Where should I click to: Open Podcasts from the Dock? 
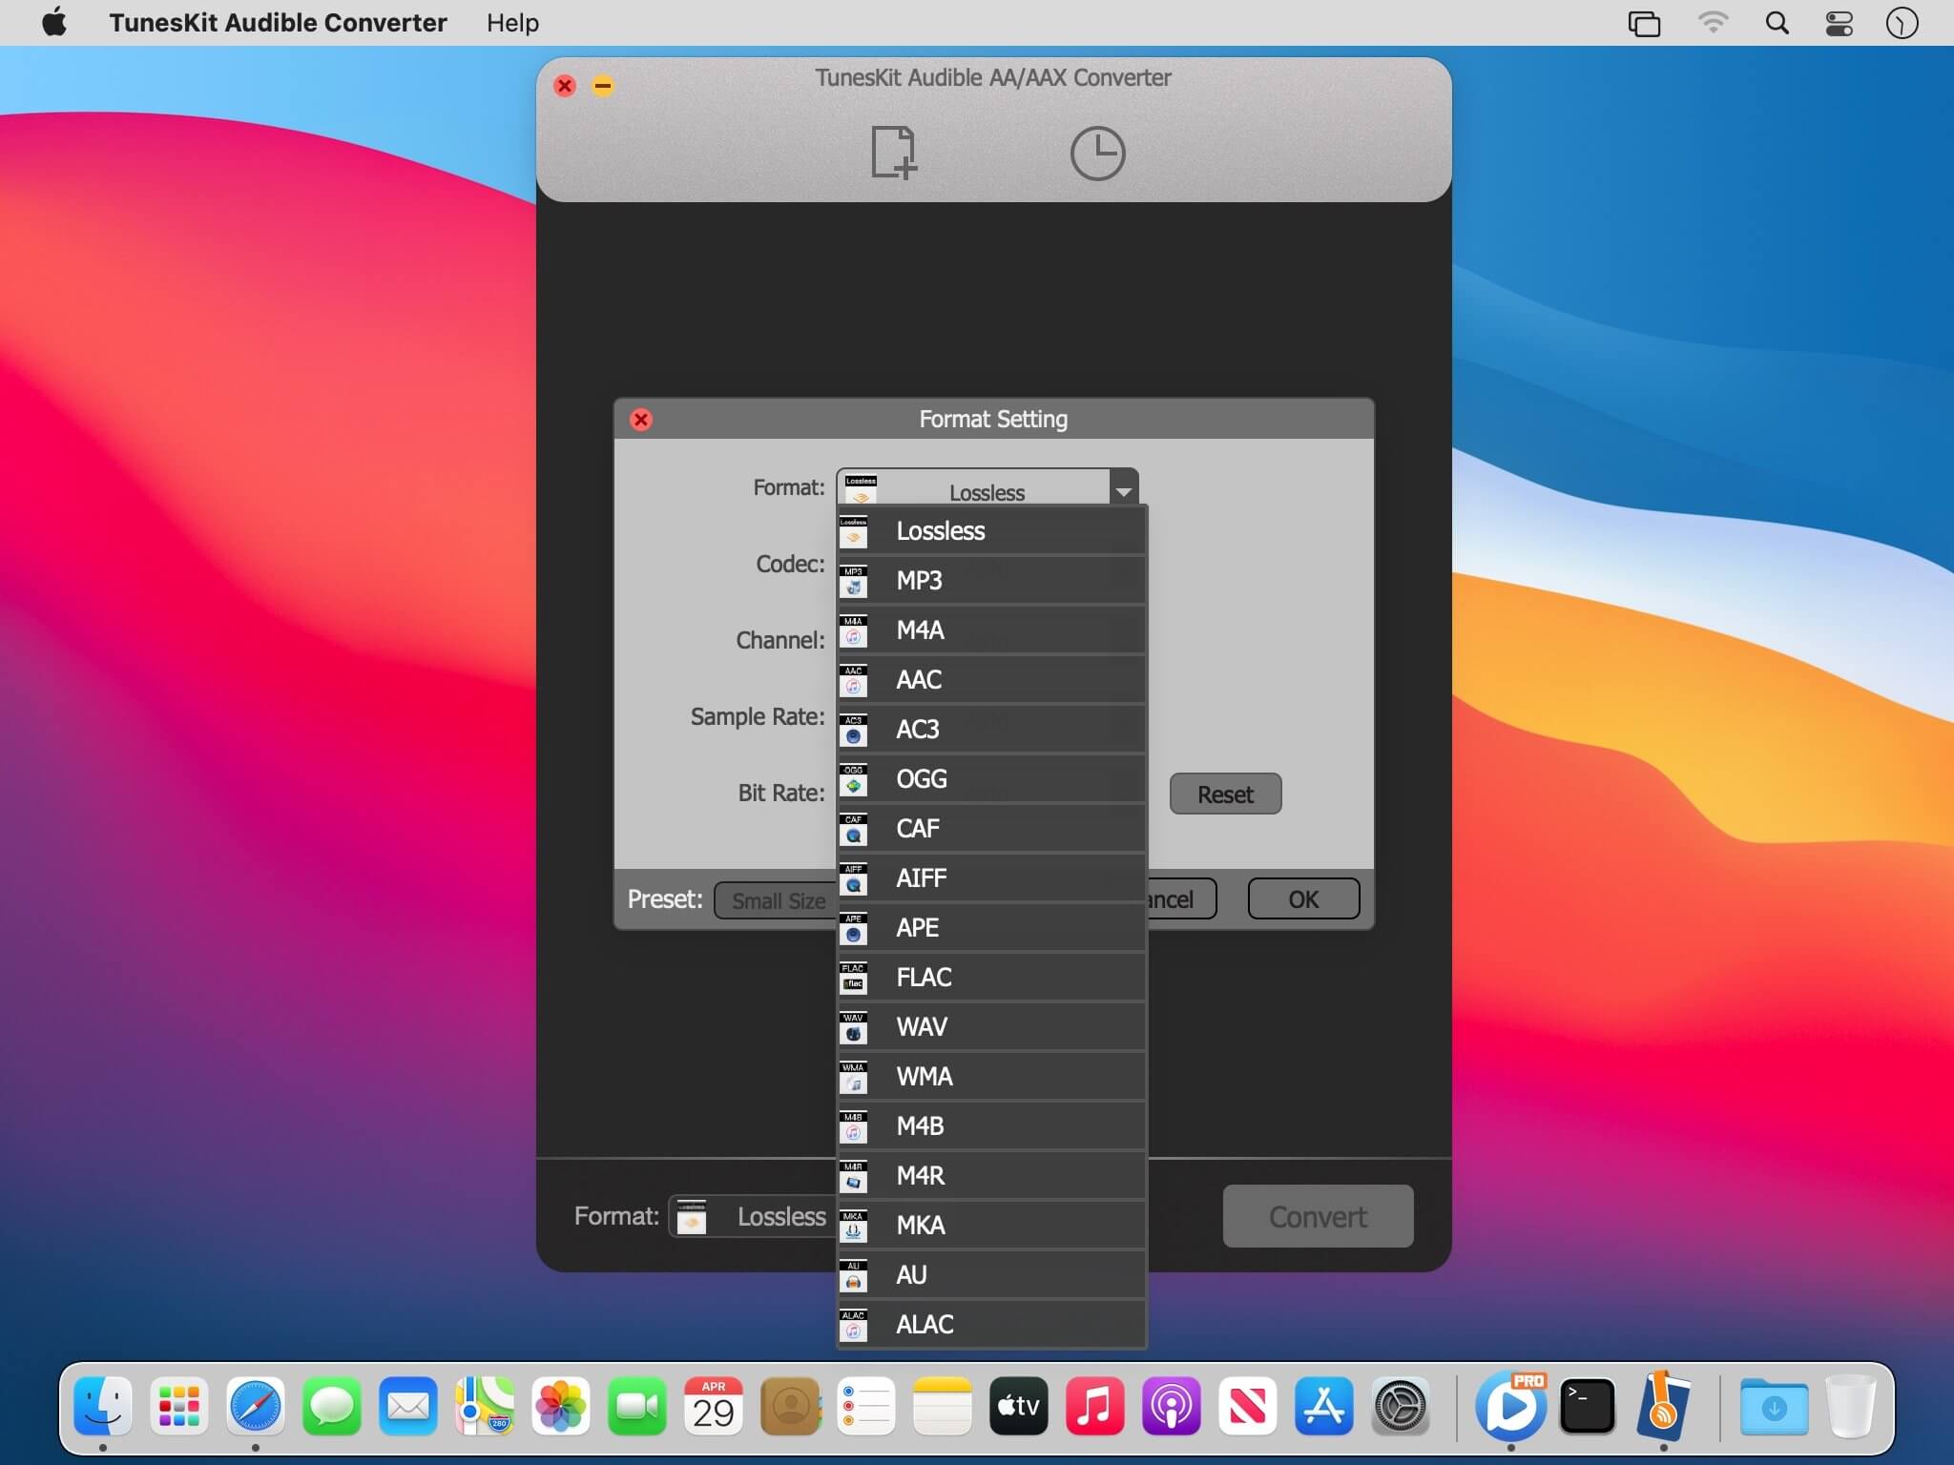[x=1172, y=1406]
